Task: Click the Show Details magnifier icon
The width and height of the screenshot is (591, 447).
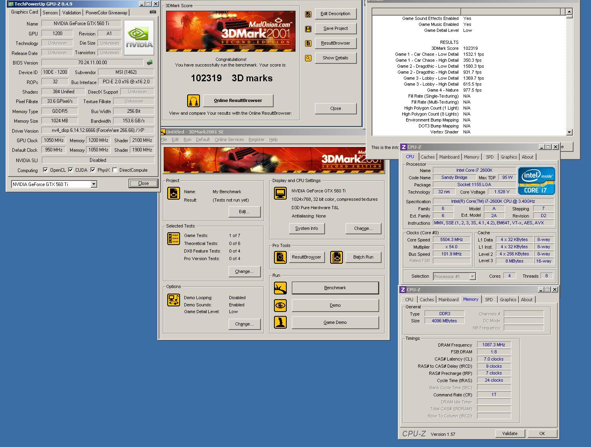Action: pos(308,58)
